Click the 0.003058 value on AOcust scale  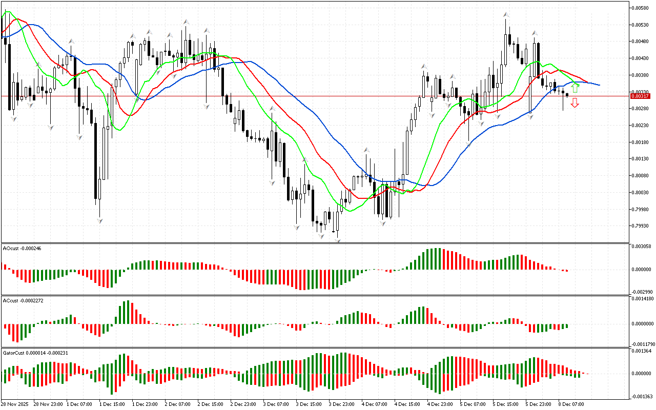642,247
